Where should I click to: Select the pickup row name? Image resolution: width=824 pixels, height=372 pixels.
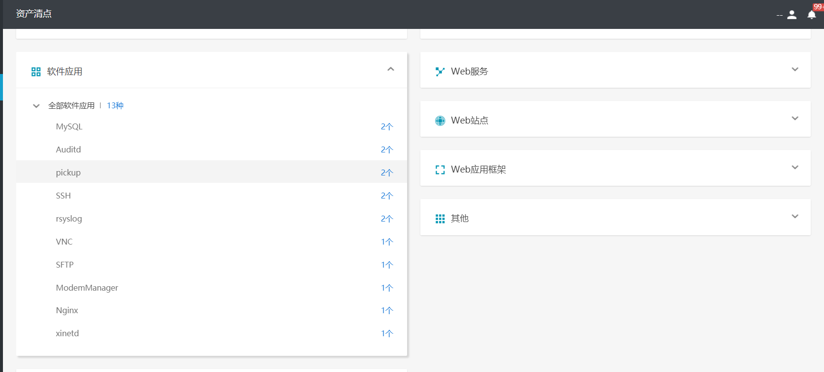68,173
